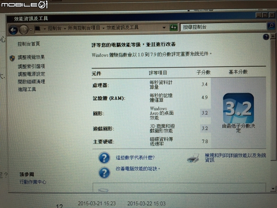This screenshot has height=208, width=277.
Task: Click the 子分數 column header
Action: [204, 72]
